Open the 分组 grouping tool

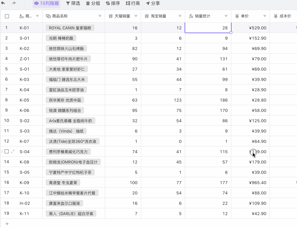[x=93, y=4]
